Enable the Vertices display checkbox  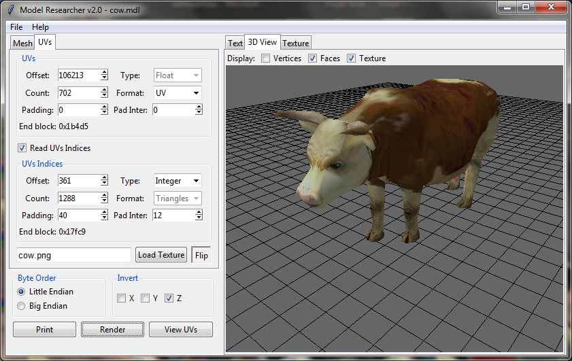[x=265, y=58]
